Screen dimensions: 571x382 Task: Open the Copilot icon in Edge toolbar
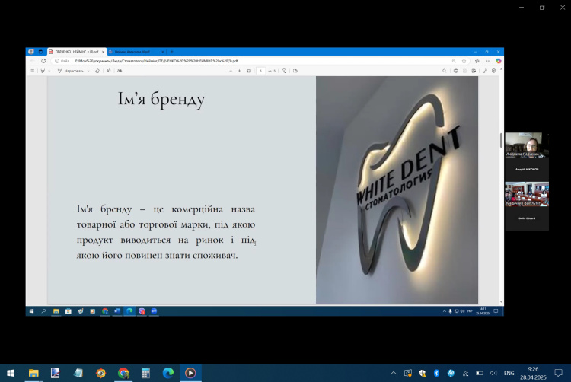point(498,61)
